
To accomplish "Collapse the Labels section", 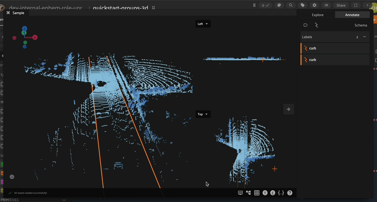I will coord(364,37).
